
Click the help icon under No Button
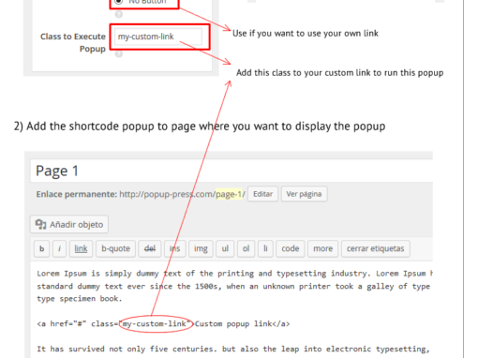119,14
